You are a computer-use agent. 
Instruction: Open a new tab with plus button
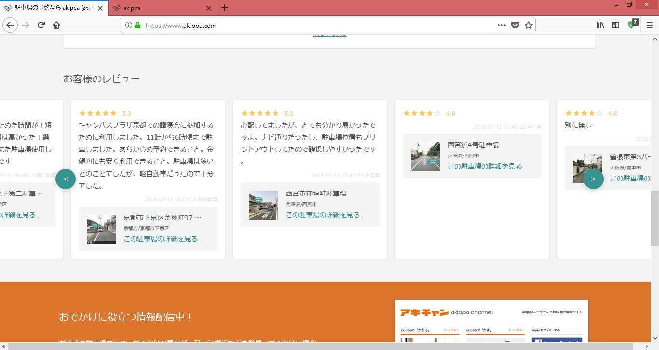(x=225, y=8)
